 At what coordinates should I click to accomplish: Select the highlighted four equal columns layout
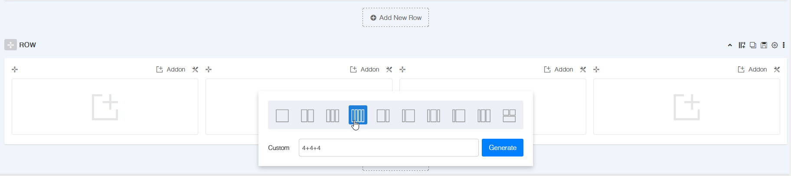pos(358,115)
